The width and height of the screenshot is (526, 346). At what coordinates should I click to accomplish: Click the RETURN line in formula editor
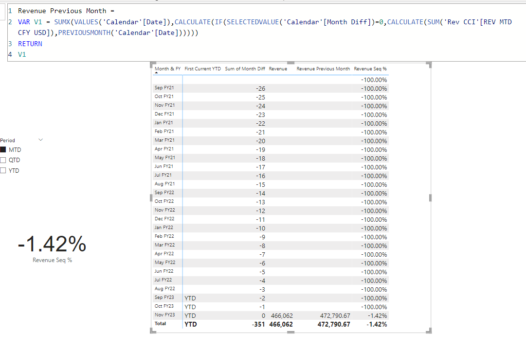coord(30,44)
